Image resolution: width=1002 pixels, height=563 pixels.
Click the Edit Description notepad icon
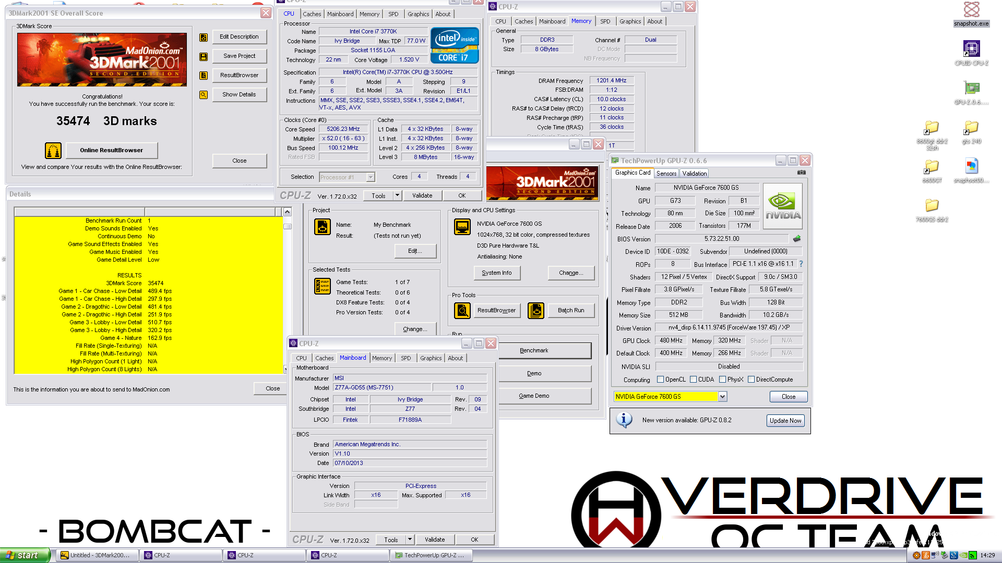pos(204,37)
